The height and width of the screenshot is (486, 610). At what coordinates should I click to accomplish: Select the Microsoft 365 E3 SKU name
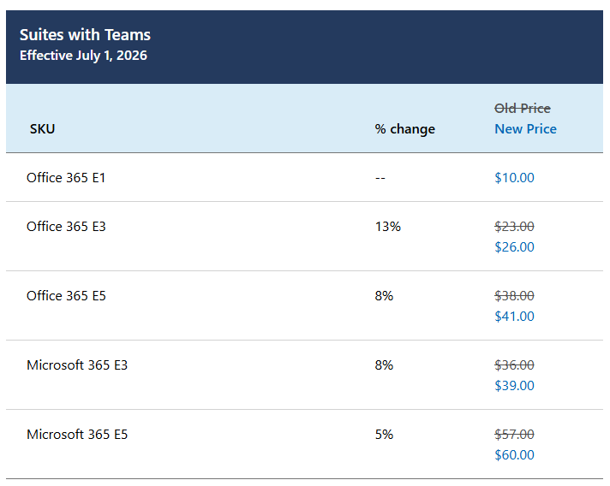pyautogui.click(x=77, y=365)
